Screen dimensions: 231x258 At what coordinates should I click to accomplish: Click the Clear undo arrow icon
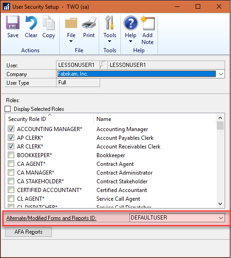tap(31, 23)
